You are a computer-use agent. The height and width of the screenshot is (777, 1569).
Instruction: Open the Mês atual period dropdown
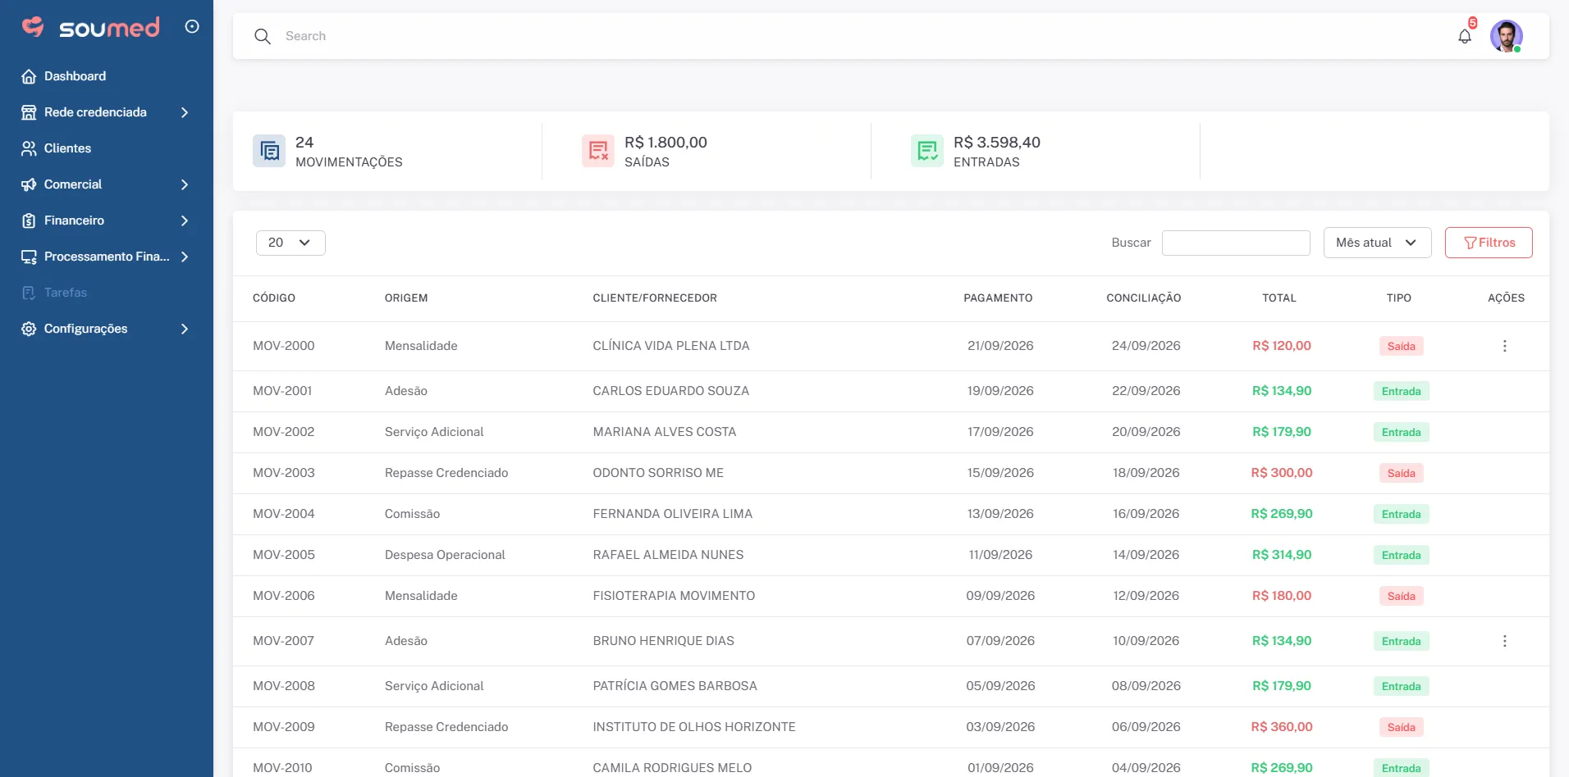tap(1377, 243)
